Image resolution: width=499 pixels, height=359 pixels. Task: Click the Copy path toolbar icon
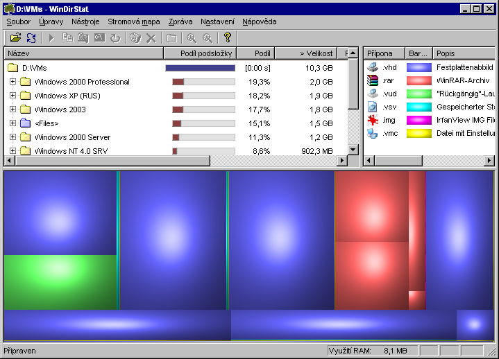(x=67, y=38)
